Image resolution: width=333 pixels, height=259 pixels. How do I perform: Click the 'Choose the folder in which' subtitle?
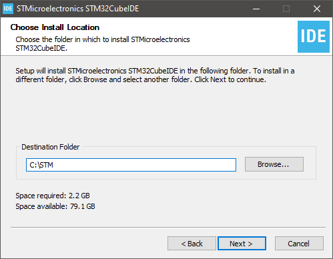point(103,43)
